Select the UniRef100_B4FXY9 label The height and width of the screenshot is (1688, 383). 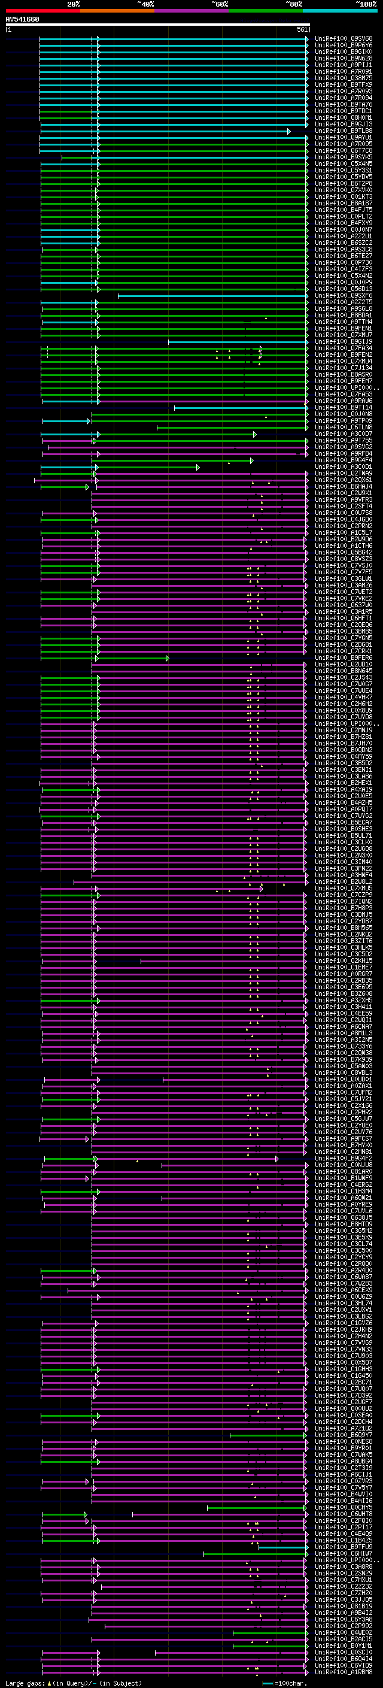click(344, 223)
